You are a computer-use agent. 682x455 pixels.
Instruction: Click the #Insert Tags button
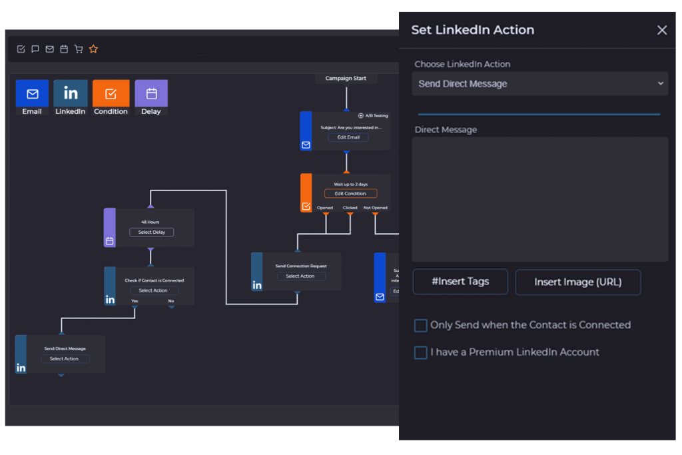tap(460, 282)
